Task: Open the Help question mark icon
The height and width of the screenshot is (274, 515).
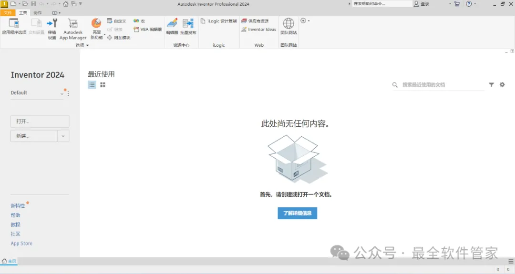Action: pyautogui.click(x=469, y=4)
